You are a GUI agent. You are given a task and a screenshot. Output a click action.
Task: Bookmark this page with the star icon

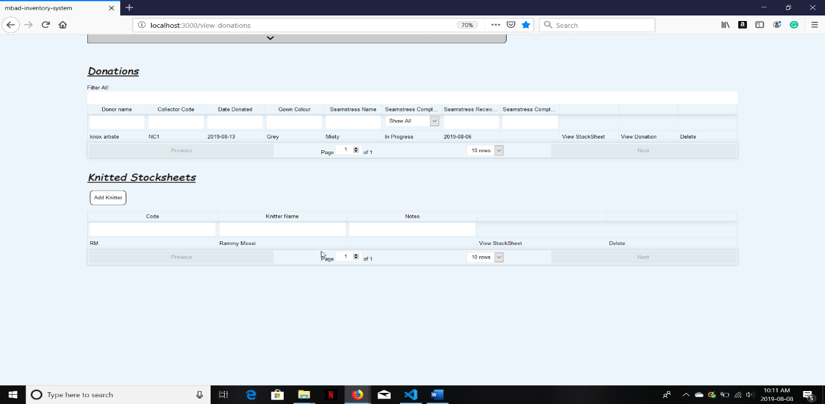(526, 25)
